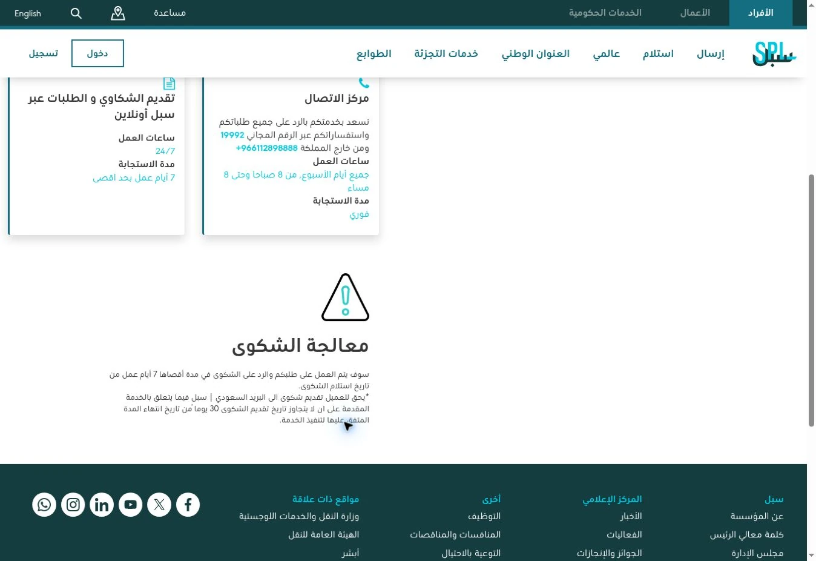Open the استلام menu
Viewport: 816px width, 561px height.
tap(658, 53)
